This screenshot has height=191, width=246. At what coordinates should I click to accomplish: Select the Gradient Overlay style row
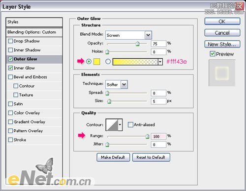coord(34,122)
